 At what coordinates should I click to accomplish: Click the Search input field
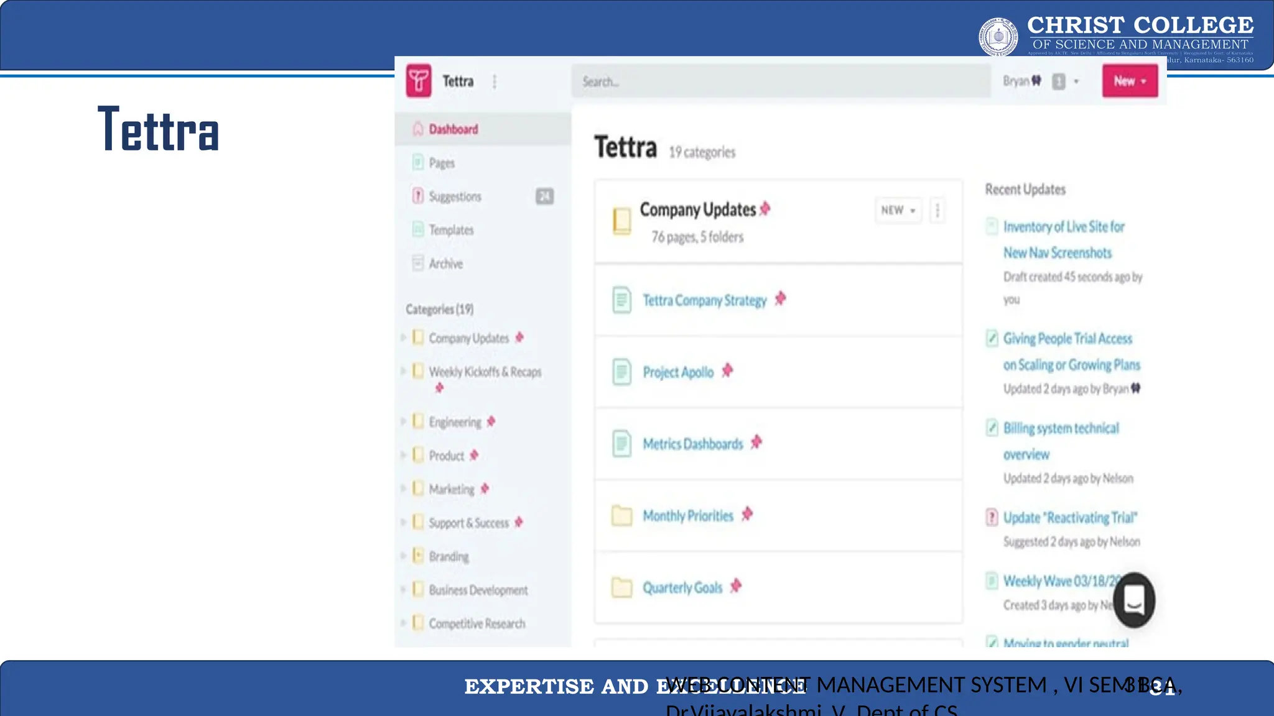pyautogui.click(x=781, y=81)
